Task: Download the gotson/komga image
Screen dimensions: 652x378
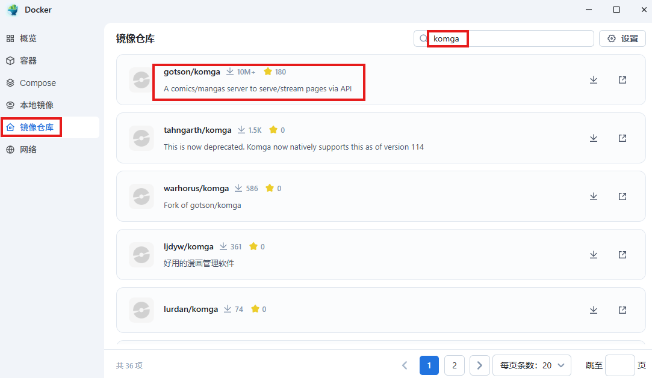Action: tap(594, 80)
